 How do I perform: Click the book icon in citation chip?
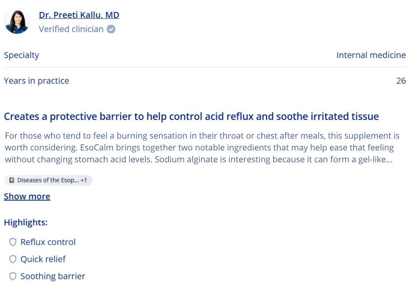click(x=12, y=180)
